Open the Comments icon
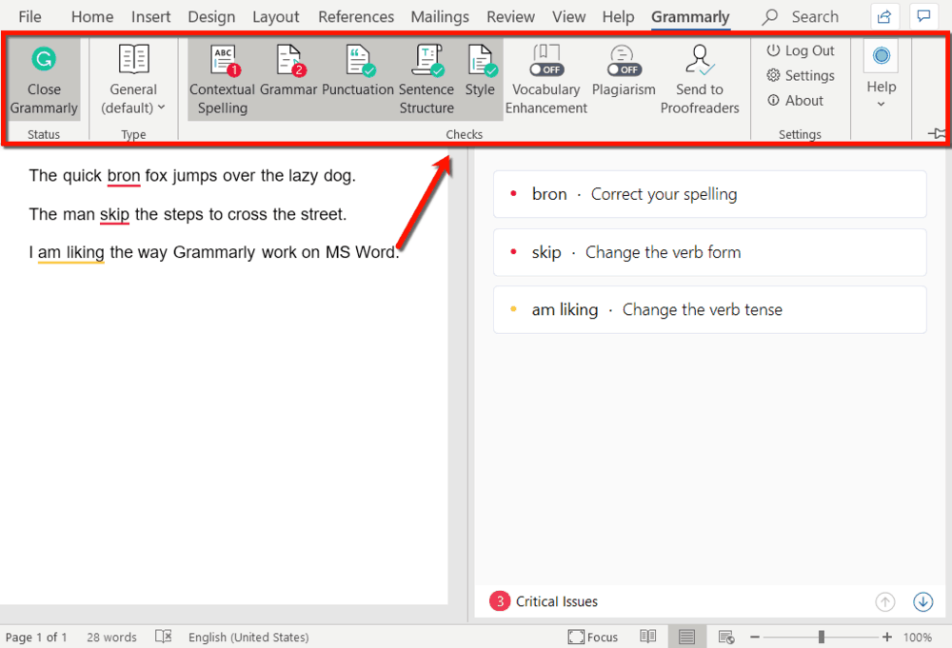 pyautogui.click(x=923, y=16)
